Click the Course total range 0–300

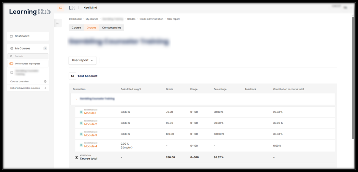pos(195,157)
